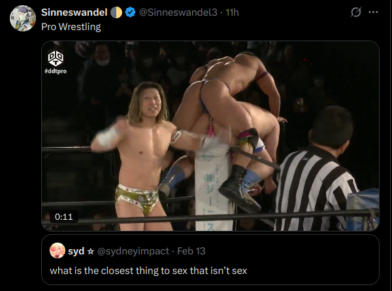The height and width of the screenshot is (291, 392).
Task: Open the three-dot more options menu
Action: tap(373, 12)
